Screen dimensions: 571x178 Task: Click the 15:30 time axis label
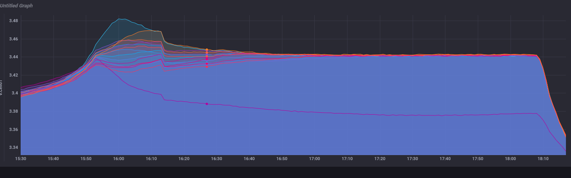click(x=21, y=159)
